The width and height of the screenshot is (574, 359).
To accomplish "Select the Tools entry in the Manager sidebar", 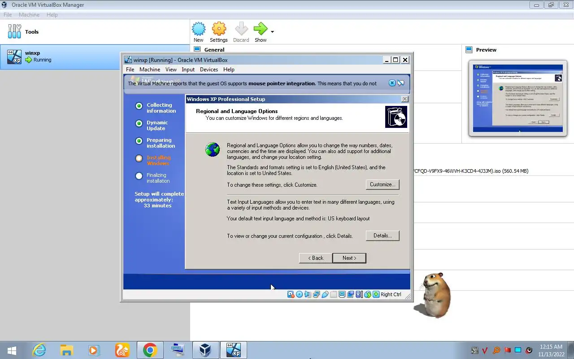I will click(95, 32).
